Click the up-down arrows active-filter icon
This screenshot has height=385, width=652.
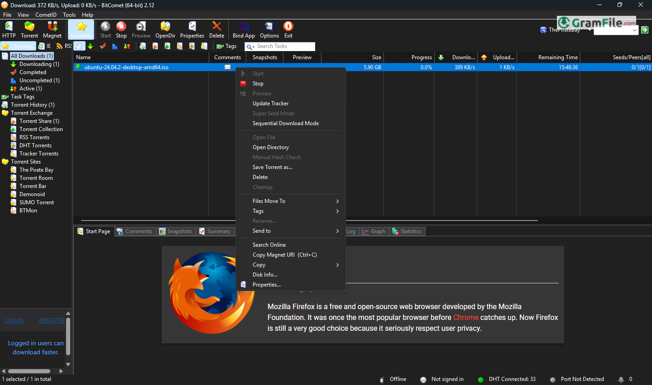[x=127, y=46]
